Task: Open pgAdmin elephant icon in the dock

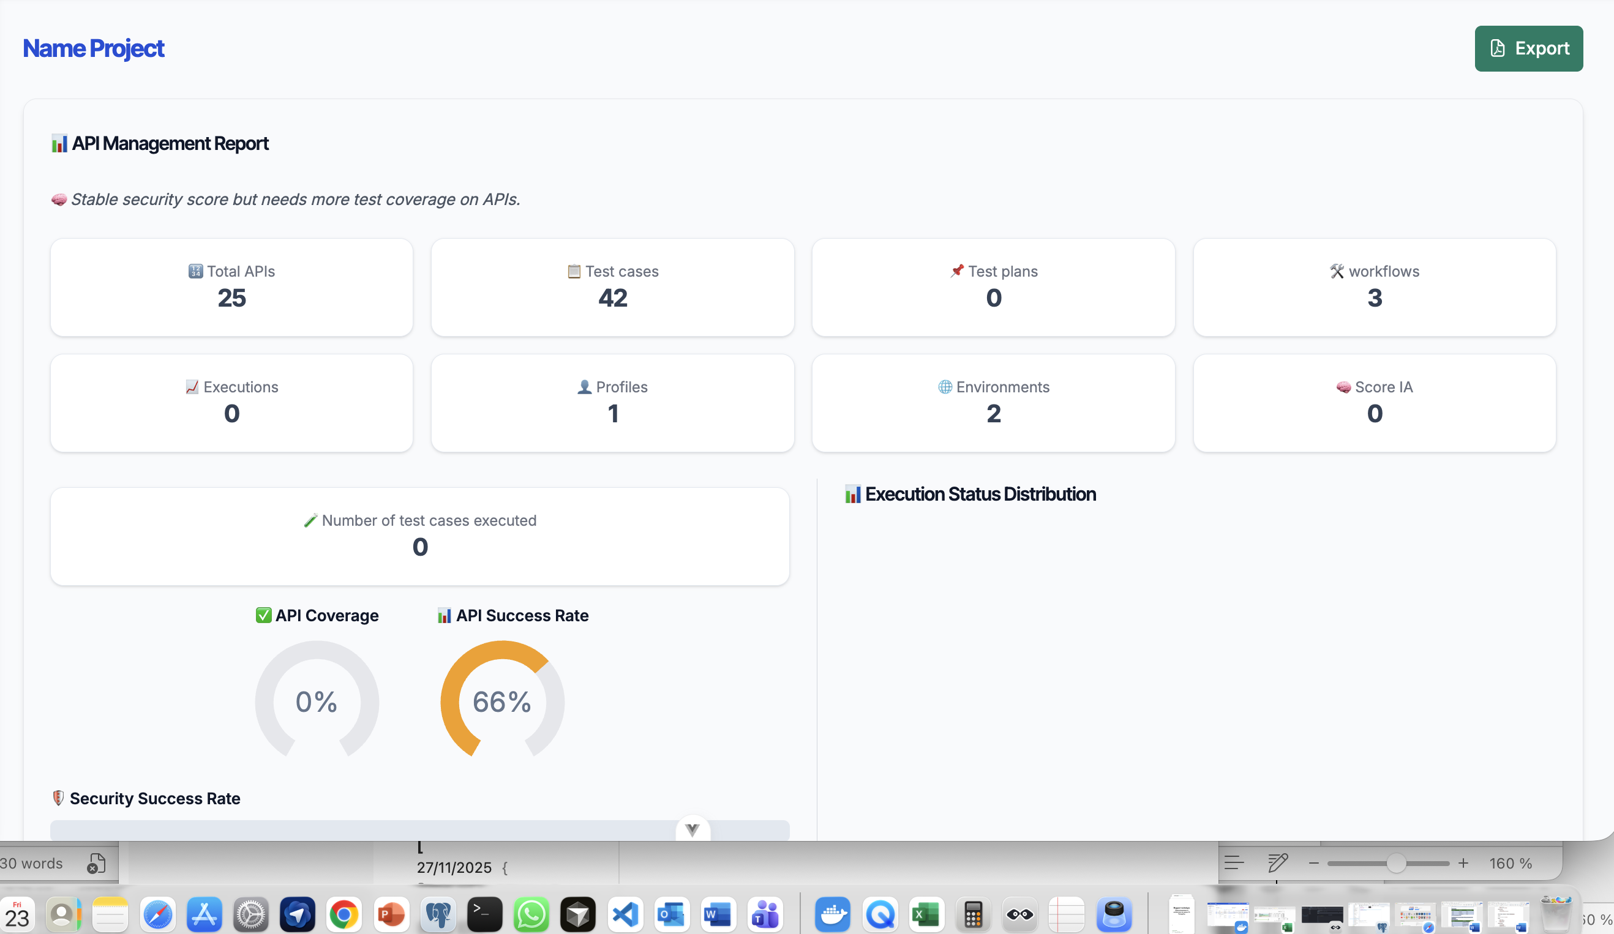Action: 438,914
